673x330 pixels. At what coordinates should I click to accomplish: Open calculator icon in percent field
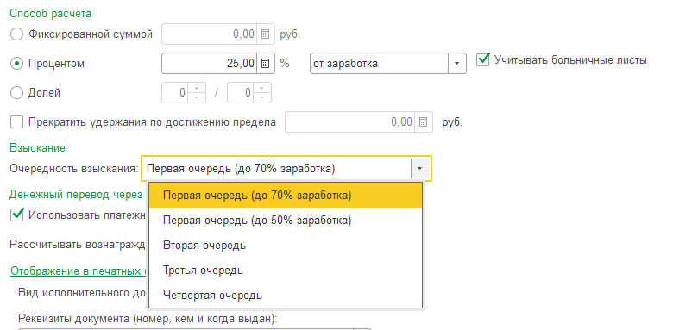(x=265, y=64)
